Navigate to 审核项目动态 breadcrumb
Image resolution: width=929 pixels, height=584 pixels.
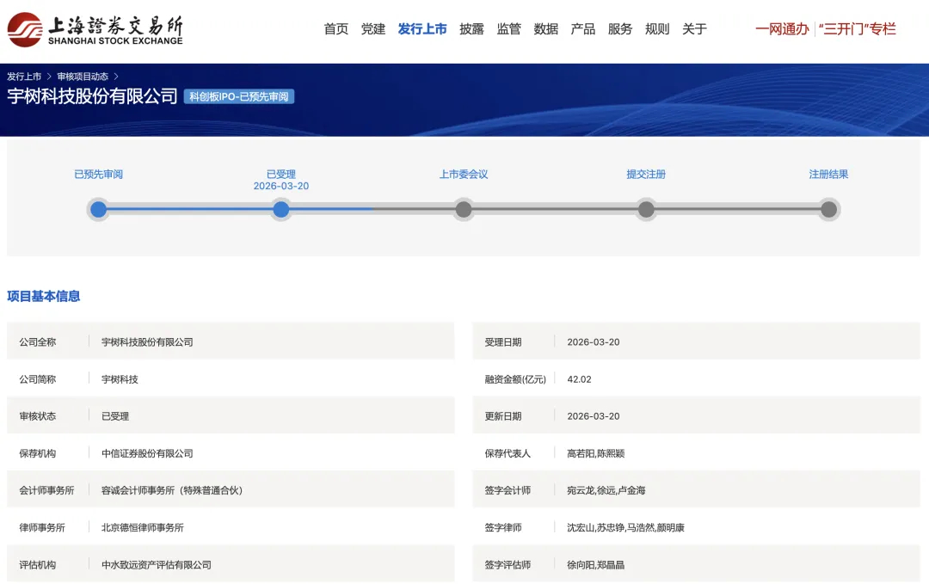click(81, 76)
